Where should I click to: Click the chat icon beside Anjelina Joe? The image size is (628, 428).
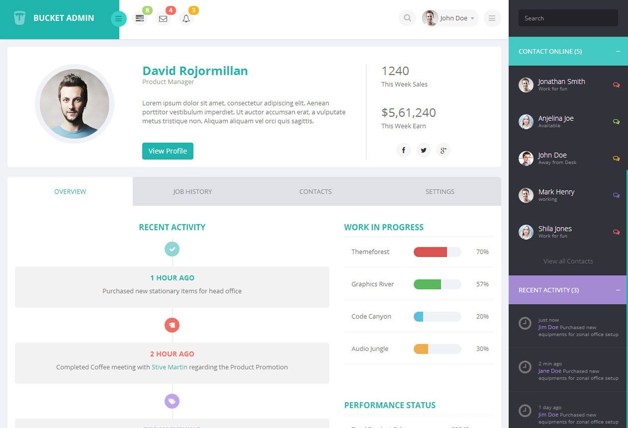(x=616, y=122)
